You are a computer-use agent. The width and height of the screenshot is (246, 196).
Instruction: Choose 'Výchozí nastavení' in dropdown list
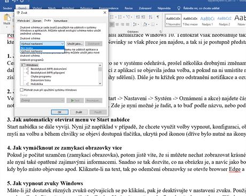coord(42,51)
